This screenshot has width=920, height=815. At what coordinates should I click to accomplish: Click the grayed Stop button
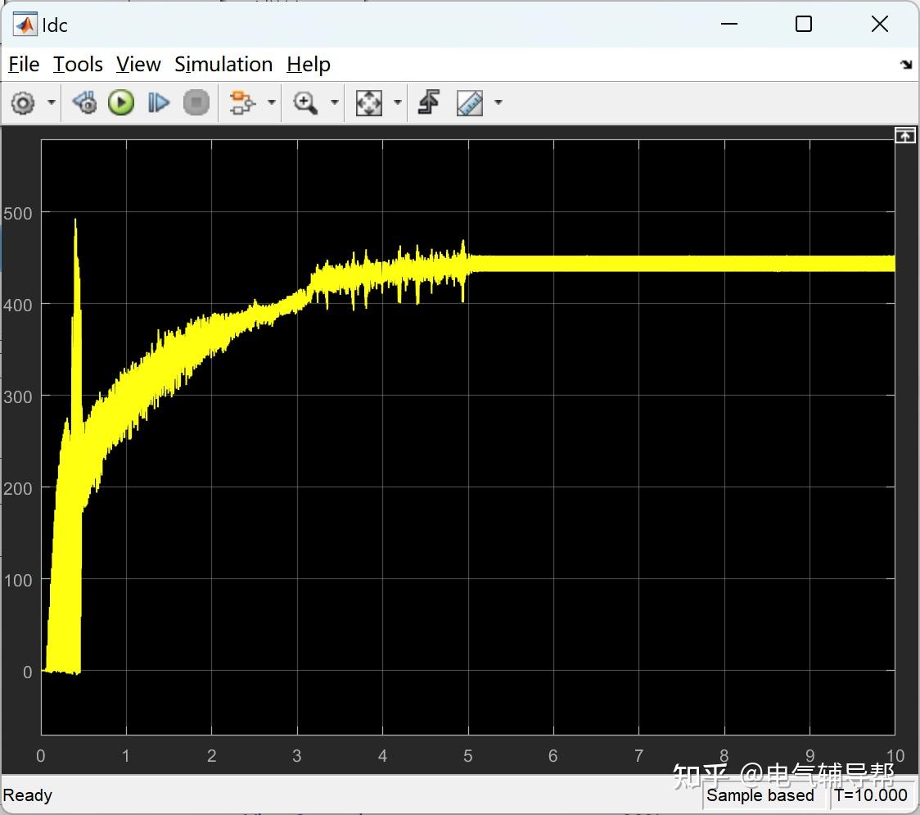196,102
